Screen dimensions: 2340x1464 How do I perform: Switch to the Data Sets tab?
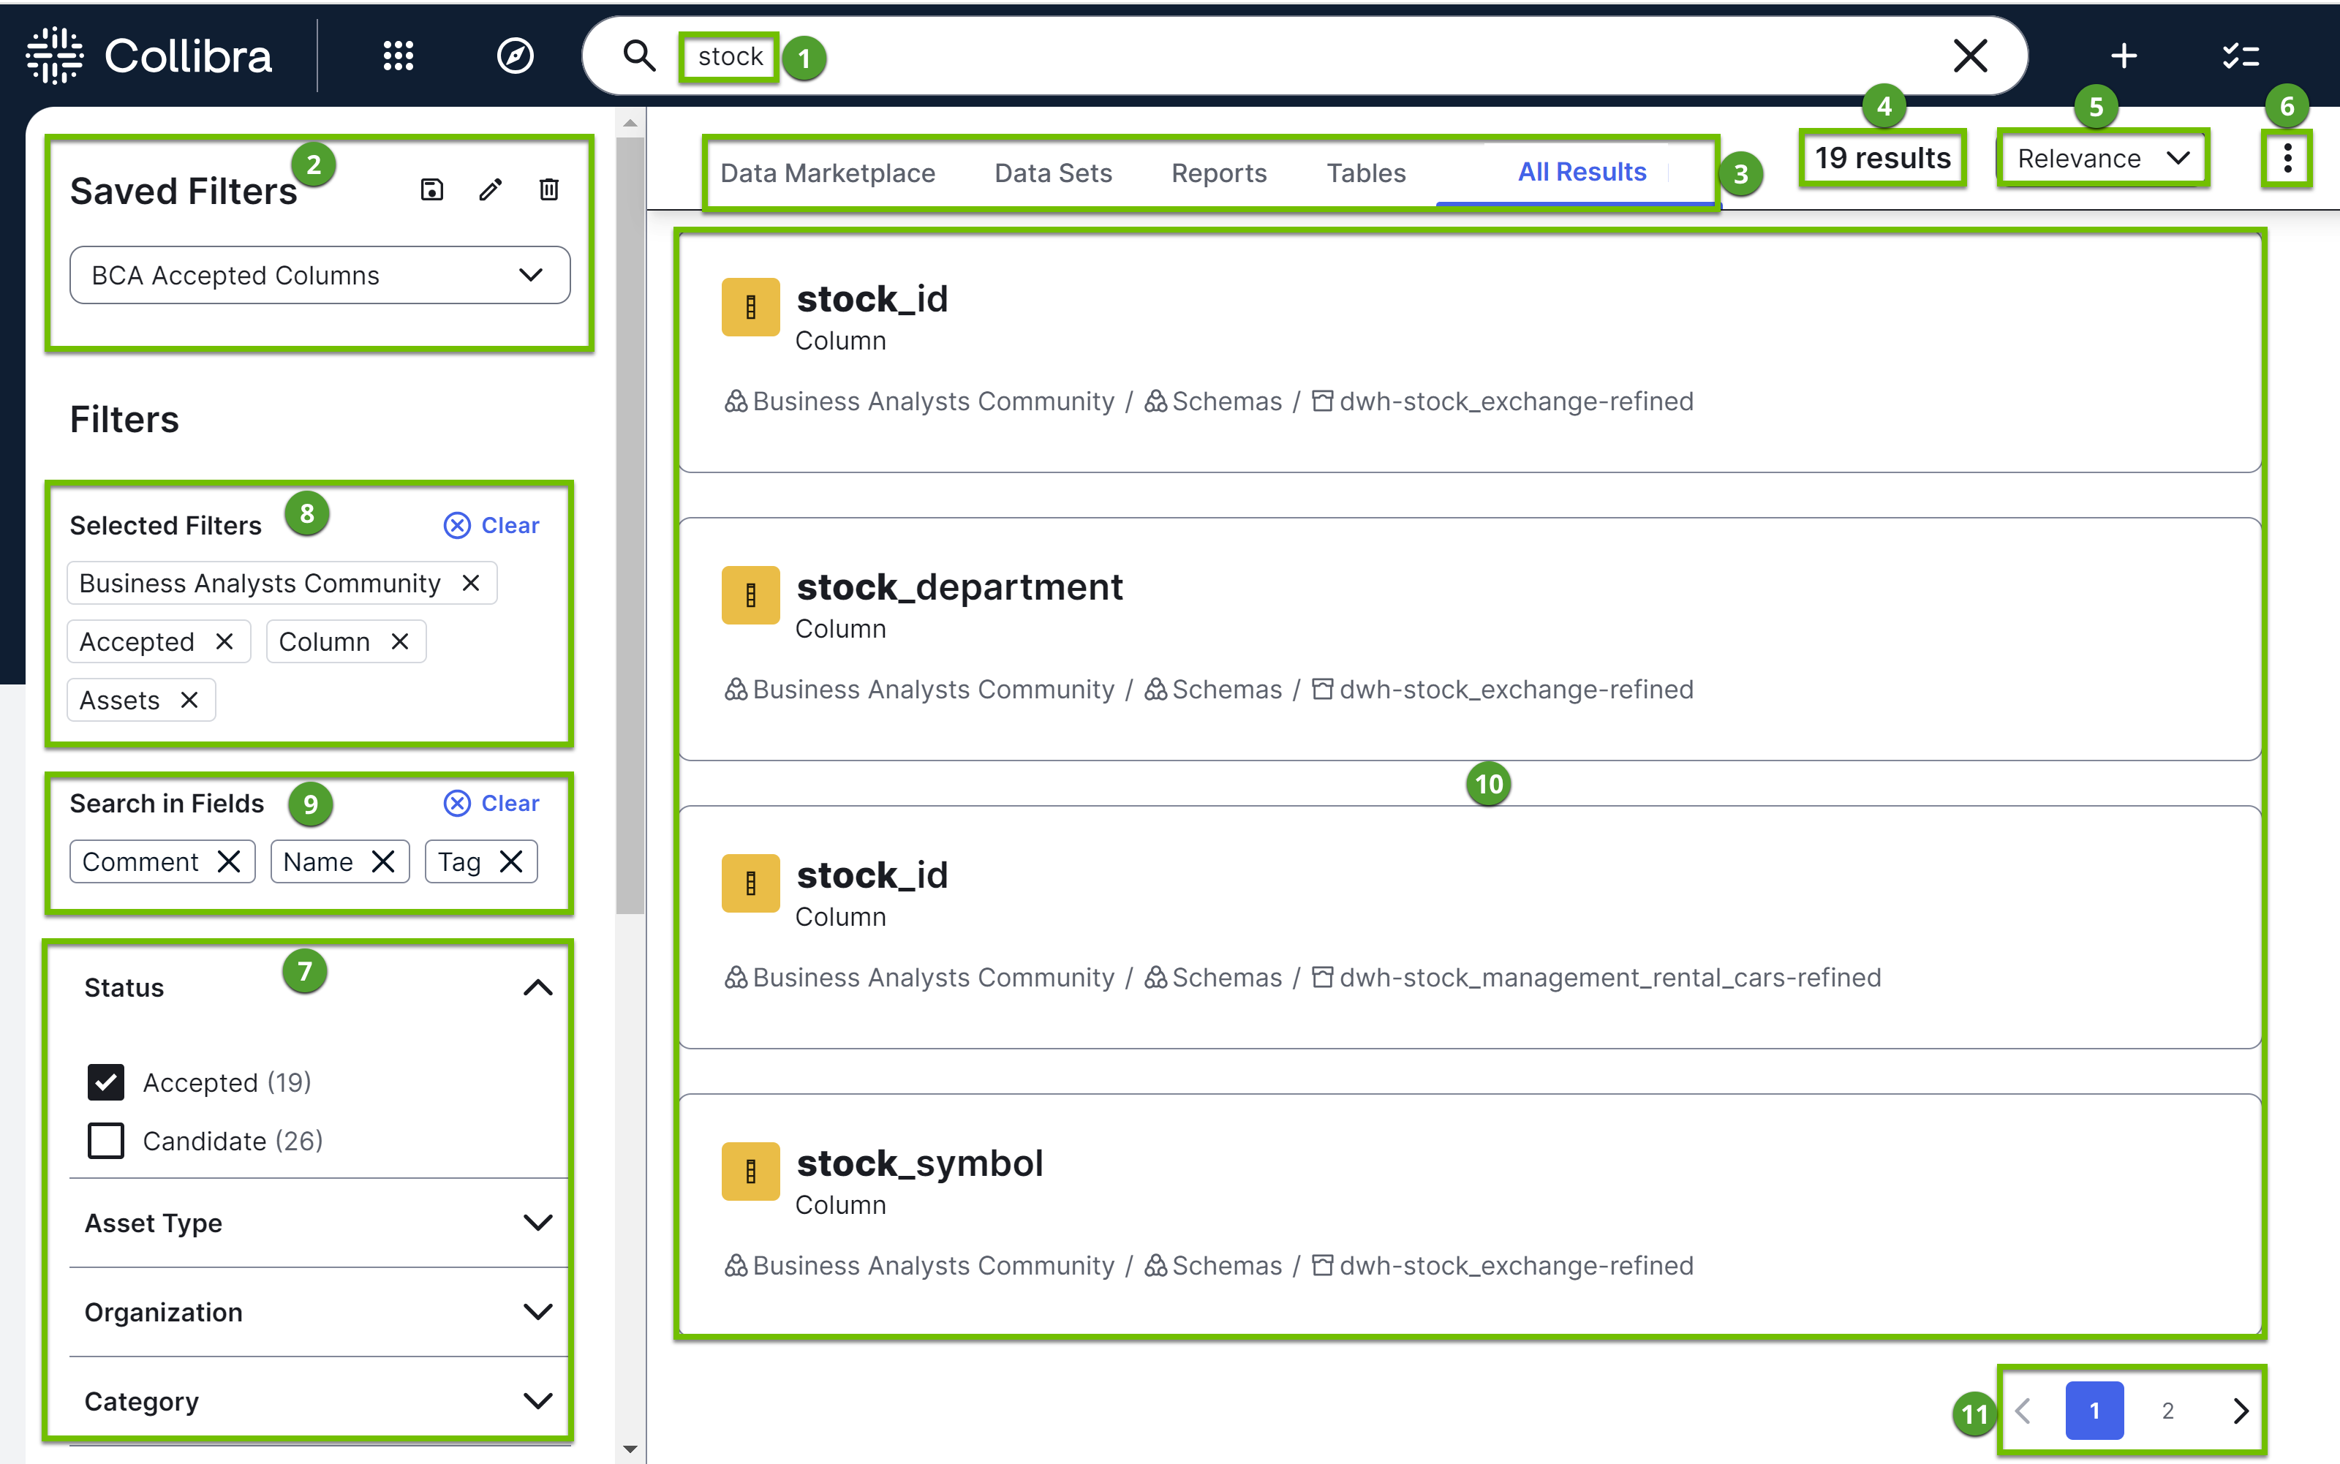click(x=1052, y=173)
